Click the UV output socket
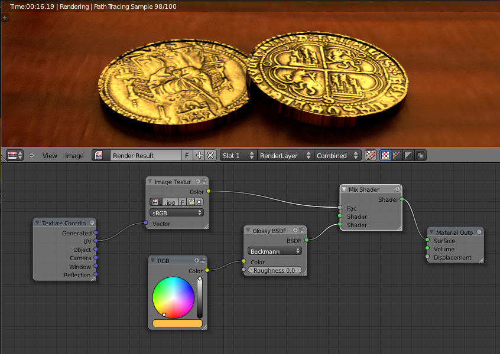The height and width of the screenshot is (354, 500). pyautogui.click(x=96, y=241)
